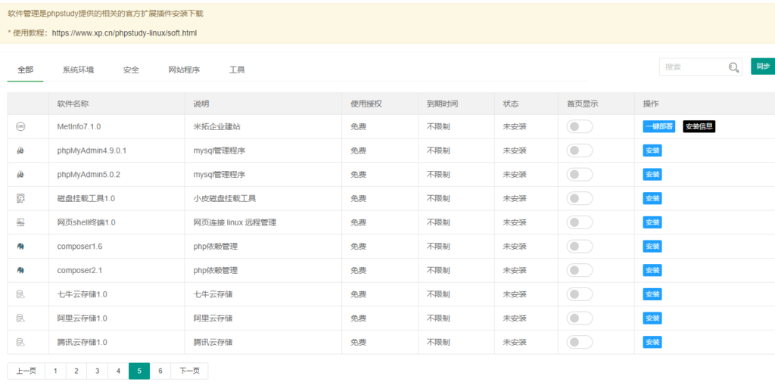Click 安装 for 腾讯云存储1.0
The height and width of the screenshot is (385, 775).
click(x=652, y=342)
